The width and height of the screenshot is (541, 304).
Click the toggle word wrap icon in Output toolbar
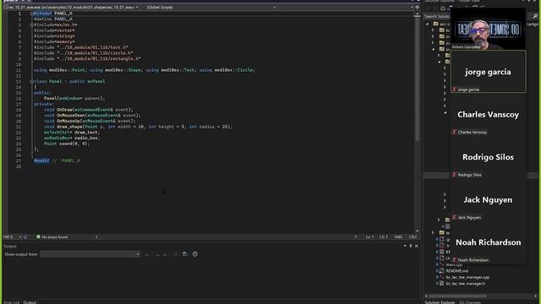(x=184, y=254)
